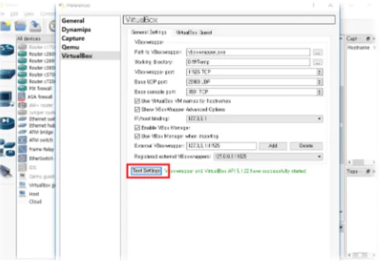Adjust the VBoxwrapper port spinner arrows
Image resolution: width=380 pixels, height=261 pixels.
click(x=319, y=72)
